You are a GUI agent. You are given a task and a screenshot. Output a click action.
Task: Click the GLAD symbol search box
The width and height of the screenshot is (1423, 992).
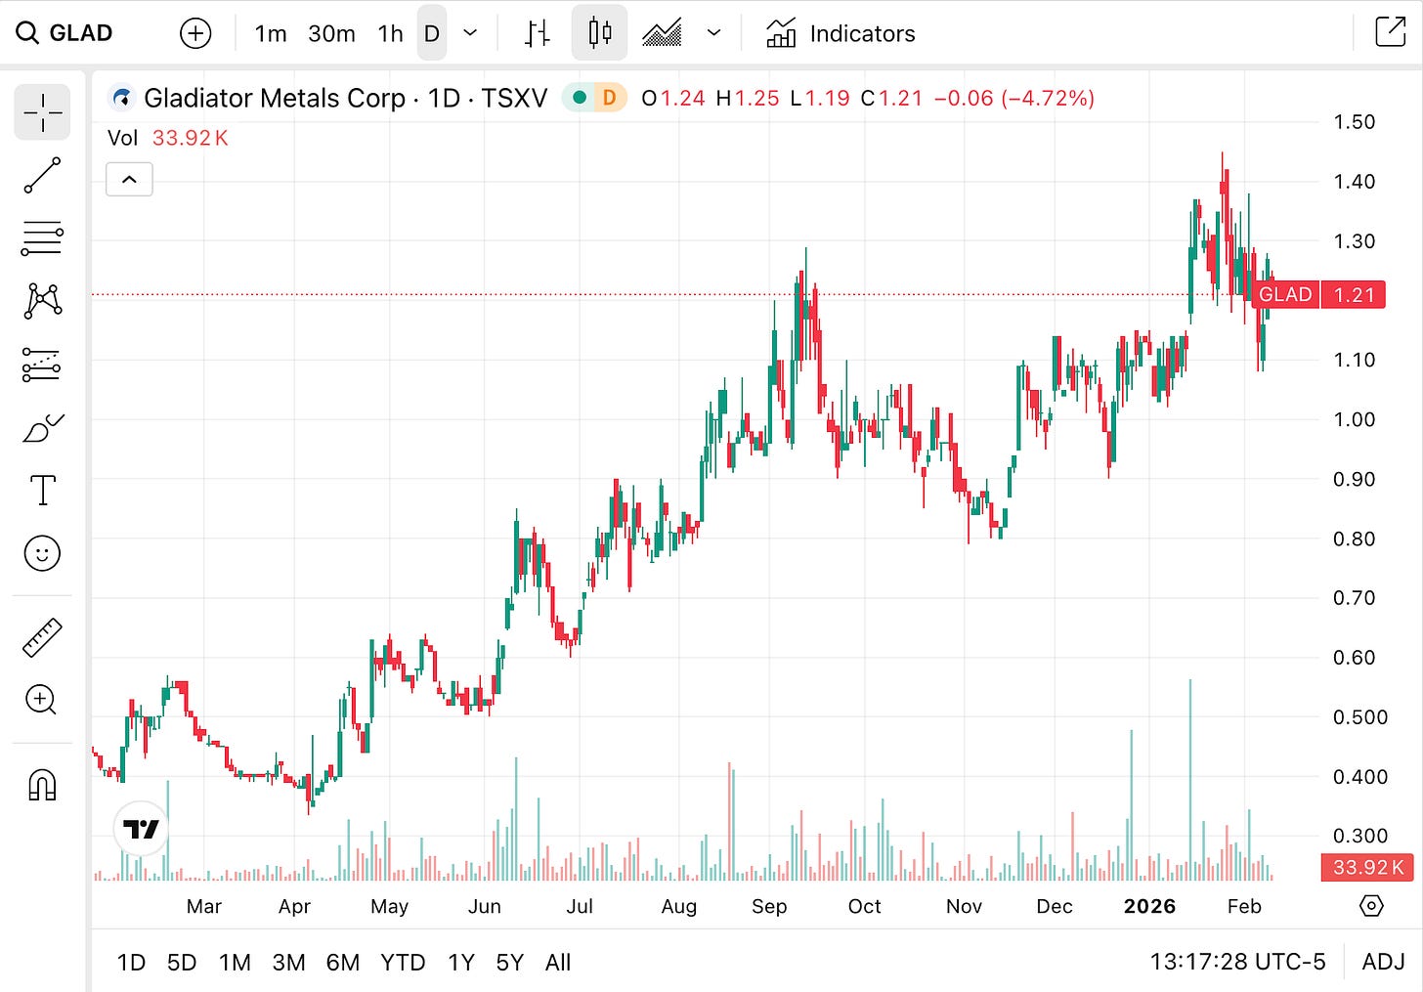[x=65, y=33]
